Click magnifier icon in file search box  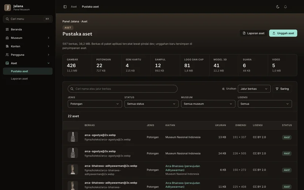pyautogui.click(x=72, y=89)
